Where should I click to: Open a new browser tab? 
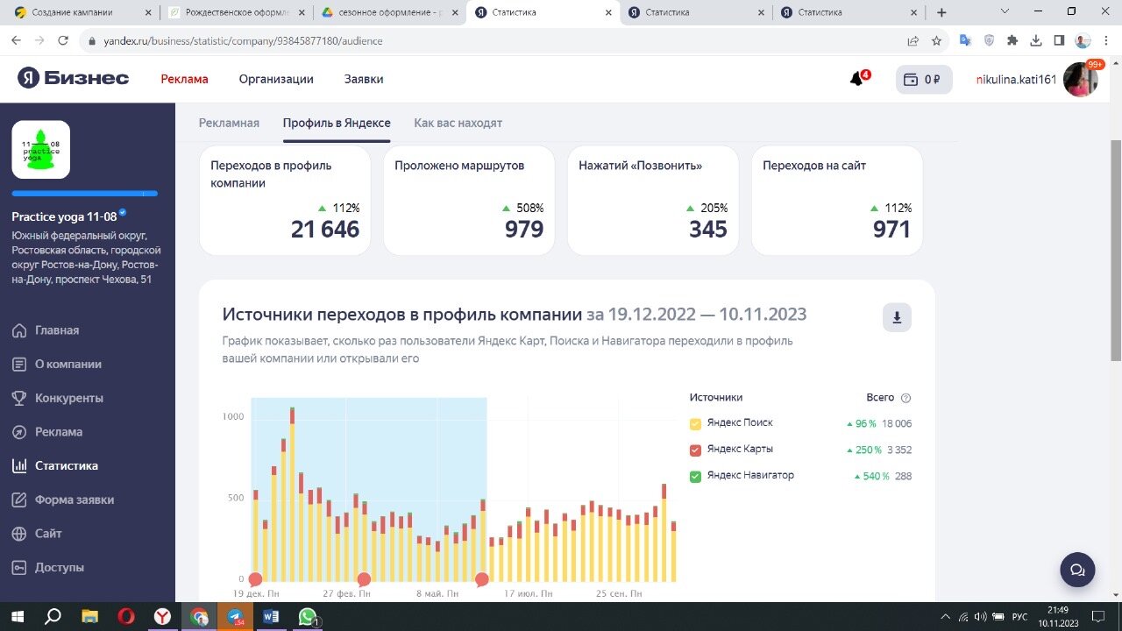coord(941,12)
